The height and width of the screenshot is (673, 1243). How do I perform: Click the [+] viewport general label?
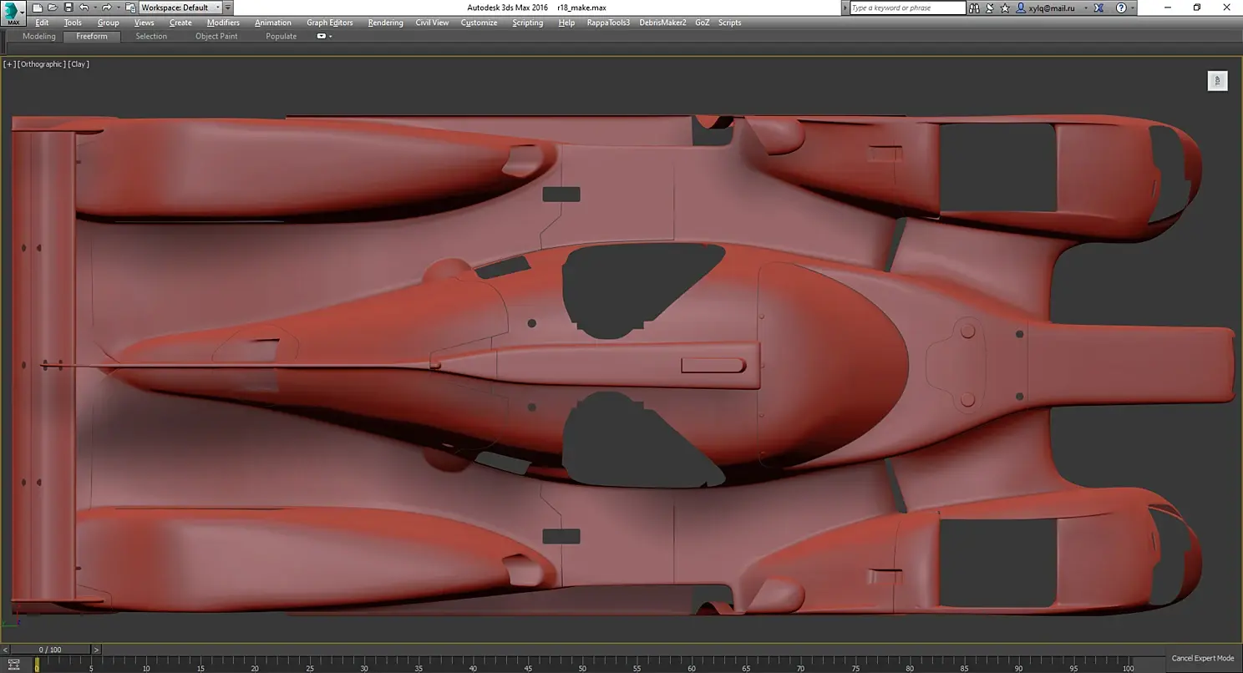[9, 64]
